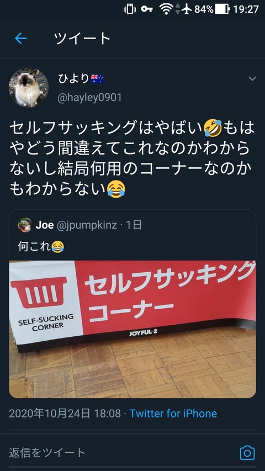The image size is (265, 471).
Task: Tap the vibrate mode status icon
Action: [x=130, y=9]
